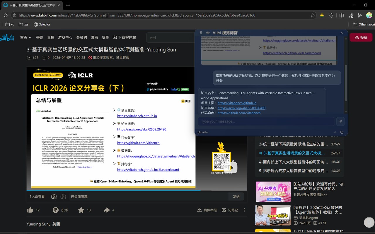
Task: Open the browser profile avatar
Action: pyautogui.click(x=369, y=15)
